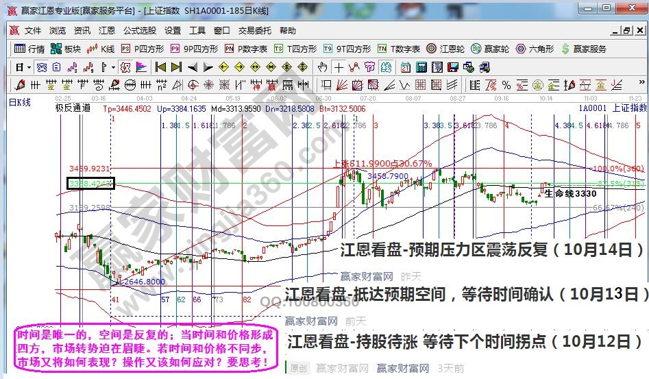Select the hand pan tool
Viewport: 649px width, 379px height.
[323, 67]
